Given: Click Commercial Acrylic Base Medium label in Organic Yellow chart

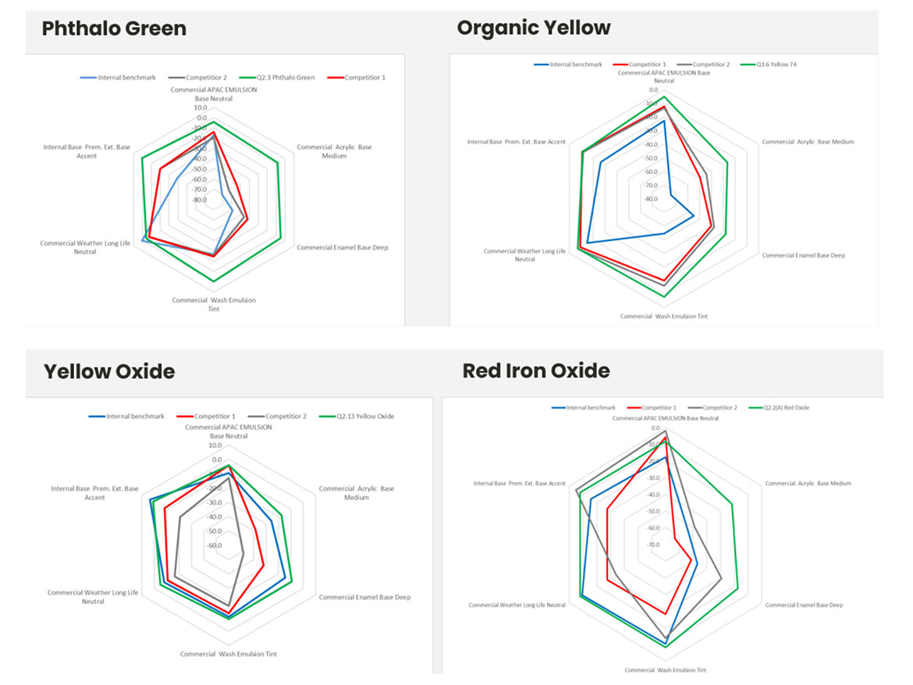Looking at the screenshot, I should coord(808,142).
